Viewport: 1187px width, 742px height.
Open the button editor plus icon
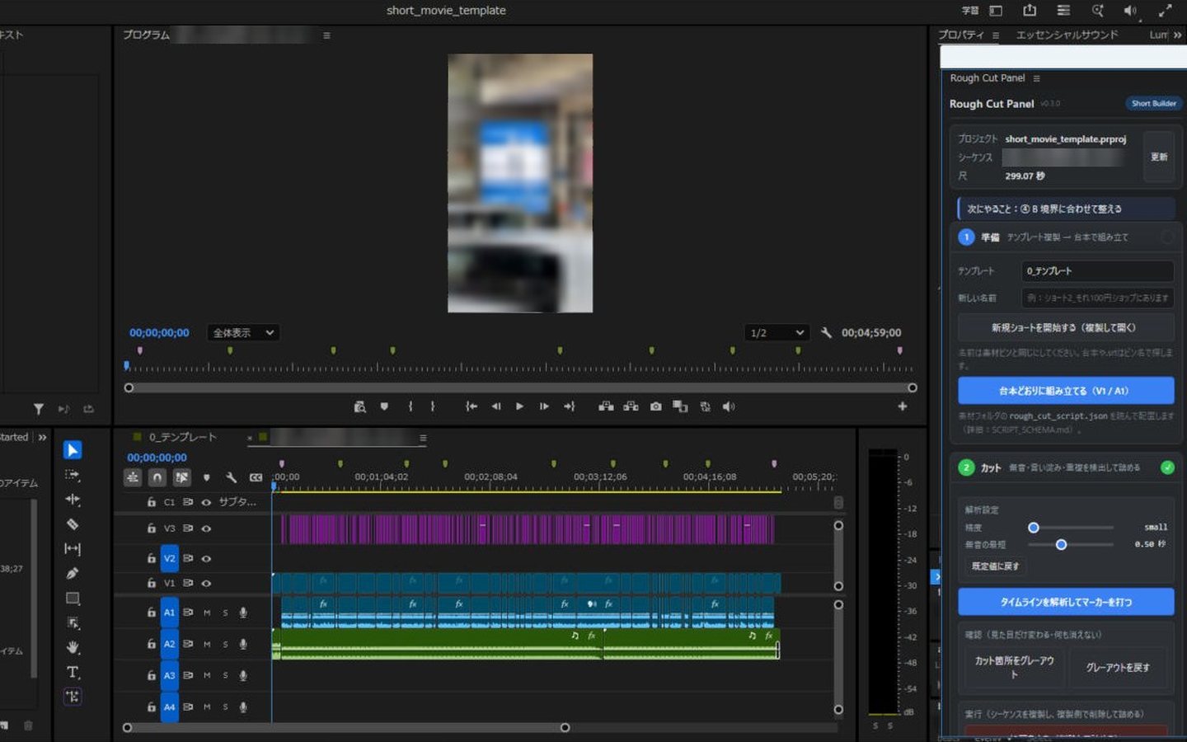coord(903,406)
